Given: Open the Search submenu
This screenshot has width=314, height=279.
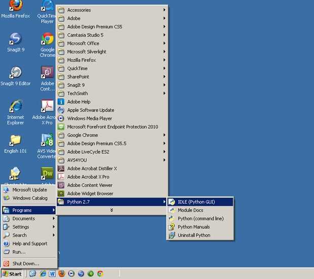Looking at the screenshot, I should [29, 235].
